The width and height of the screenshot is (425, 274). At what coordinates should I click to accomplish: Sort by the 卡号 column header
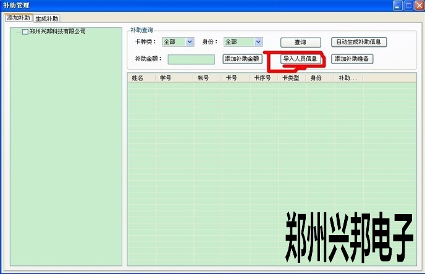tap(235, 78)
